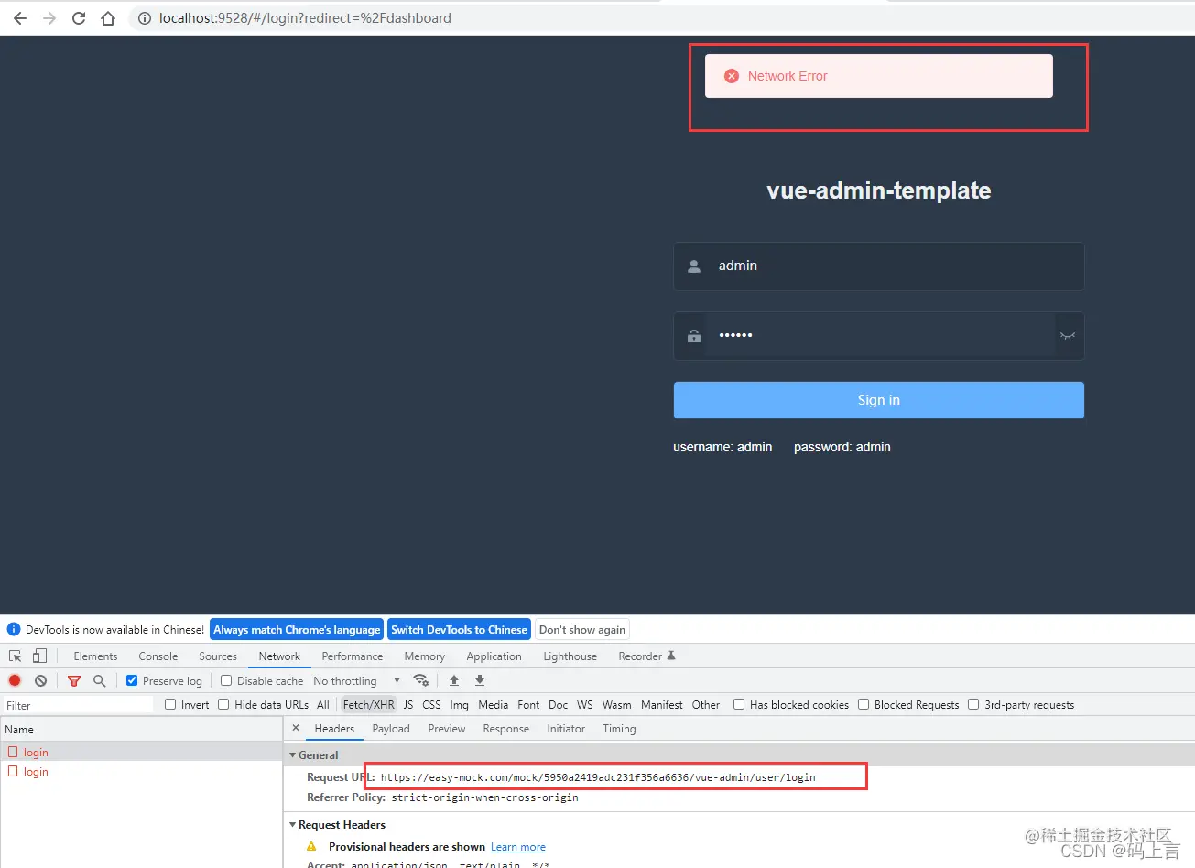The image size is (1195, 868).
Task: View site info icon beside localhost URL
Action: point(145,18)
